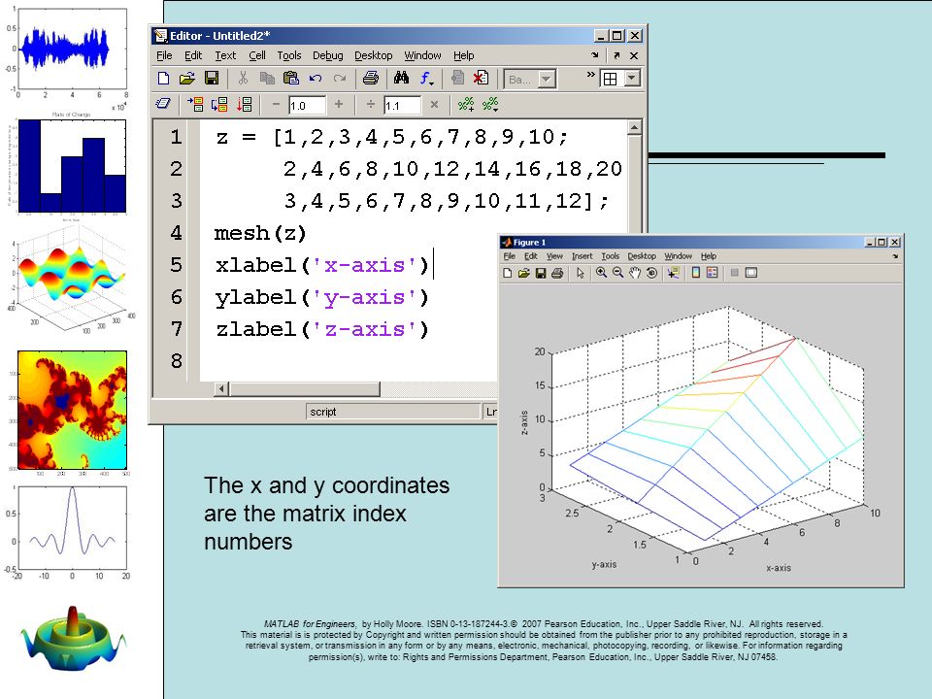Click New Figure icon in Figure 1 toolbar
Image resolution: width=932 pixels, height=699 pixels.
click(x=507, y=273)
